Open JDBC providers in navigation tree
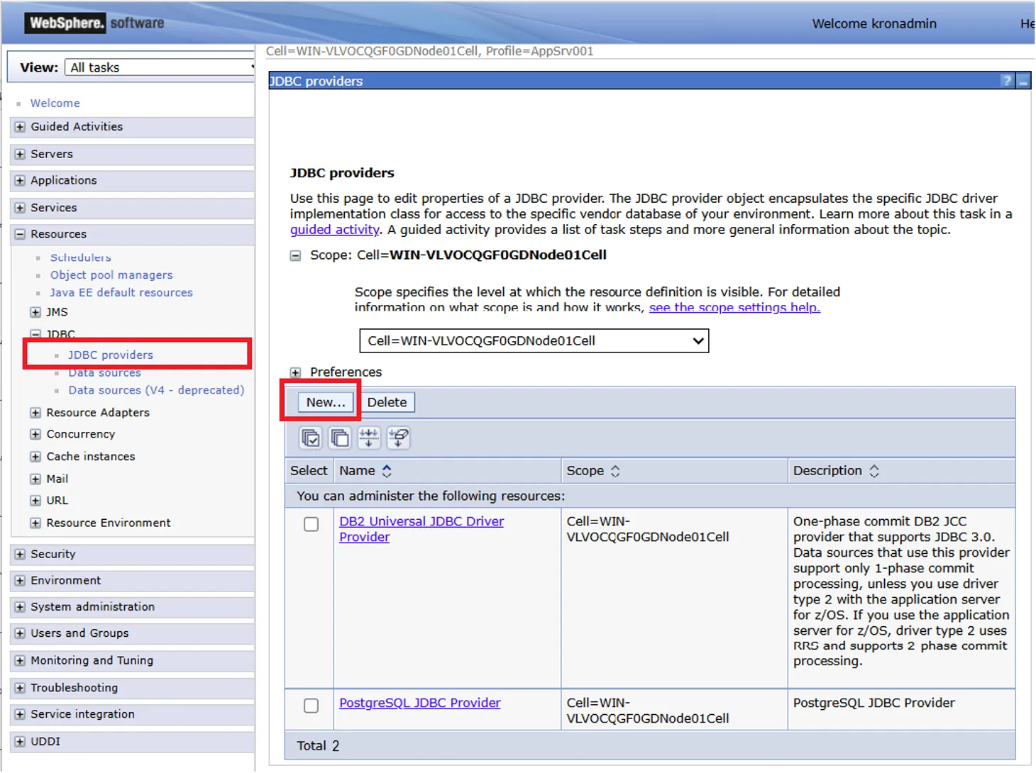 click(111, 355)
